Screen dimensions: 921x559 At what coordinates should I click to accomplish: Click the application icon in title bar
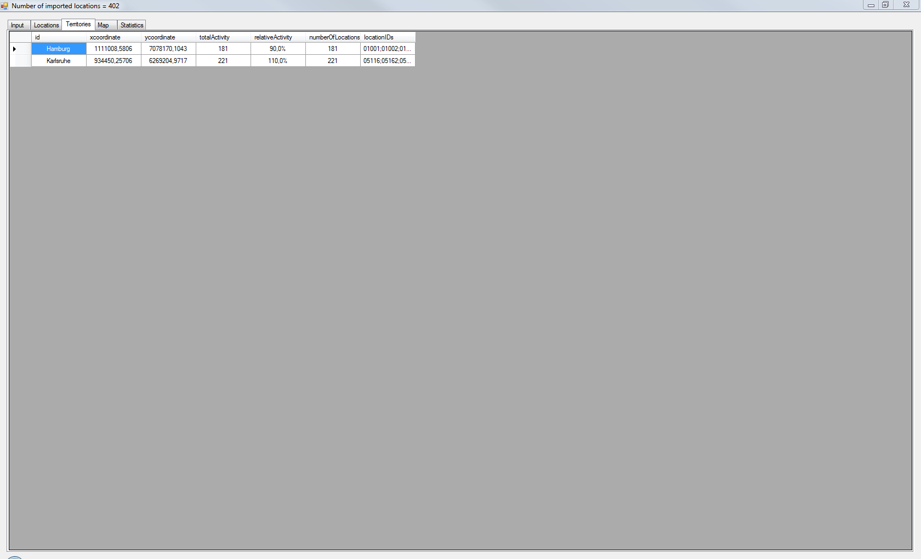coord(4,6)
